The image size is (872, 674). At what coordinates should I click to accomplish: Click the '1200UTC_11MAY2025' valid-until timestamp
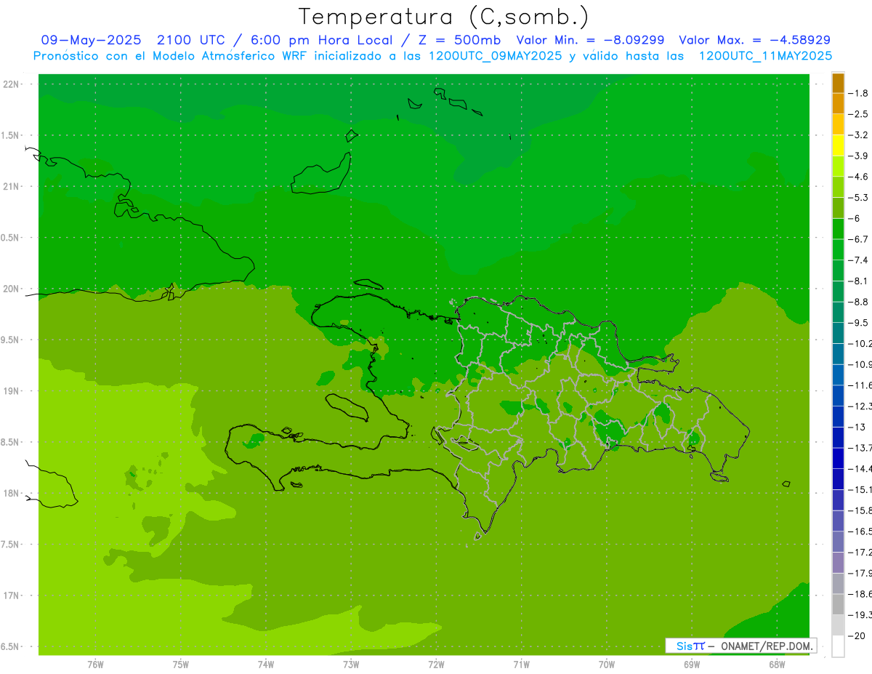coord(765,56)
